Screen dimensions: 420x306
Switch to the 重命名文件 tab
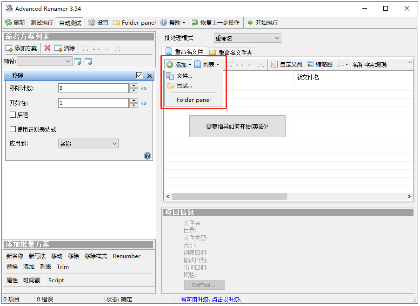coord(184,52)
